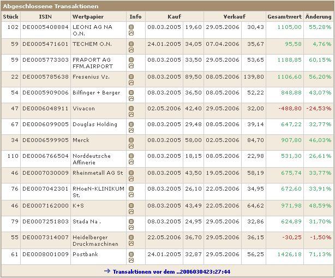335x278 pixels.
Task: Click security name 'Douglas Holding'
Action: (x=95, y=125)
